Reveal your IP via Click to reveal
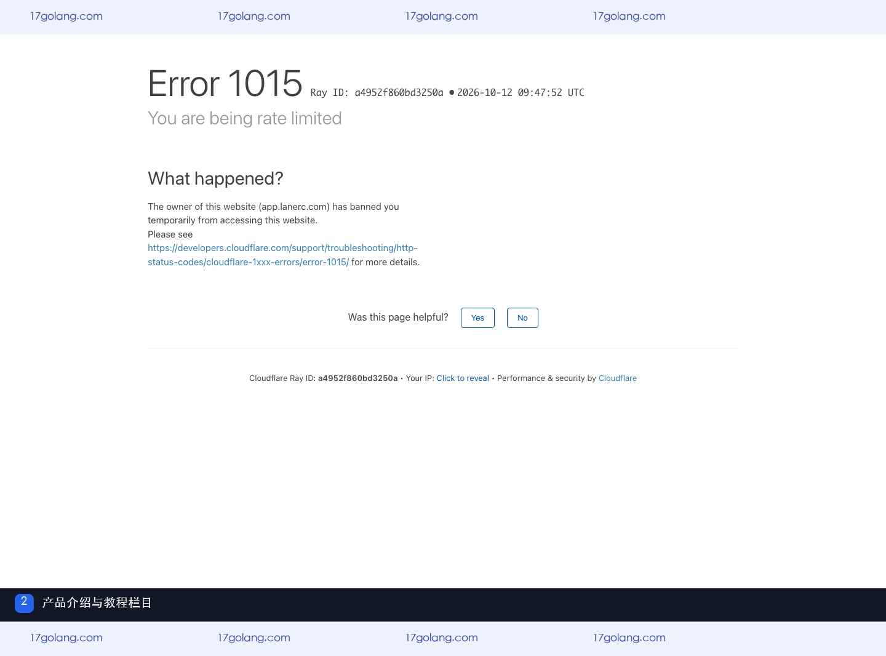The height and width of the screenshot is (656, 886). tap(463, 378)
